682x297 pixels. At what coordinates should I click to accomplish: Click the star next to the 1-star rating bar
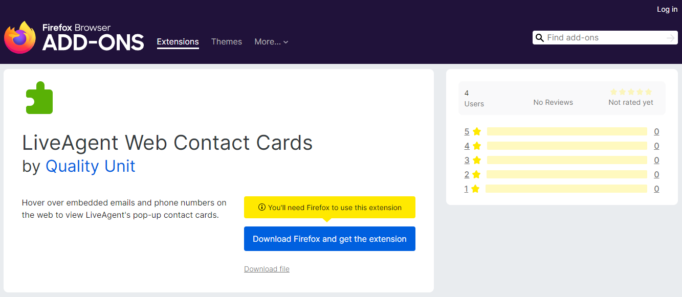click(x=476, y=189)
